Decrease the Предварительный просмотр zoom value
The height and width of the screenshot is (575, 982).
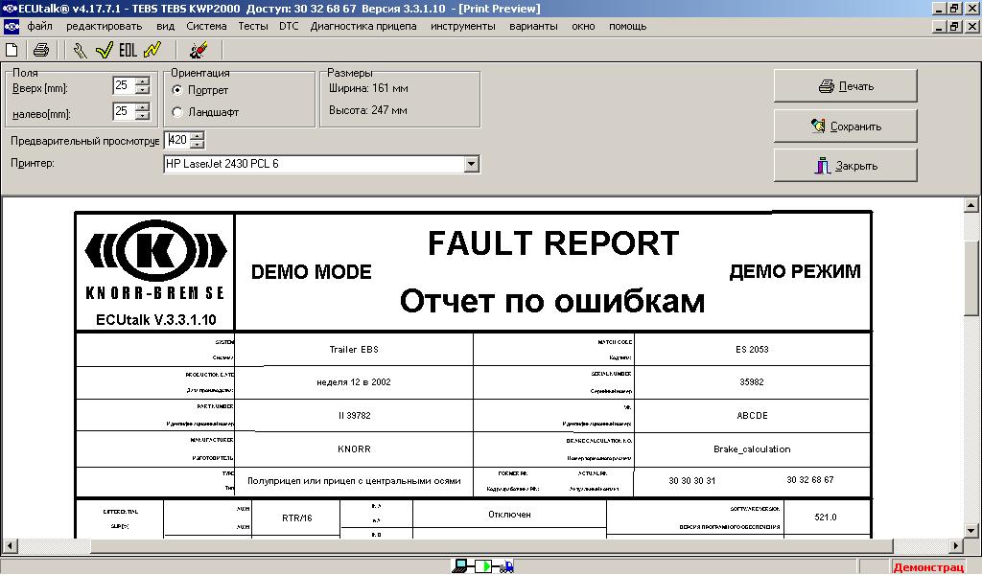pyautogui.click(x=198, y=145)
